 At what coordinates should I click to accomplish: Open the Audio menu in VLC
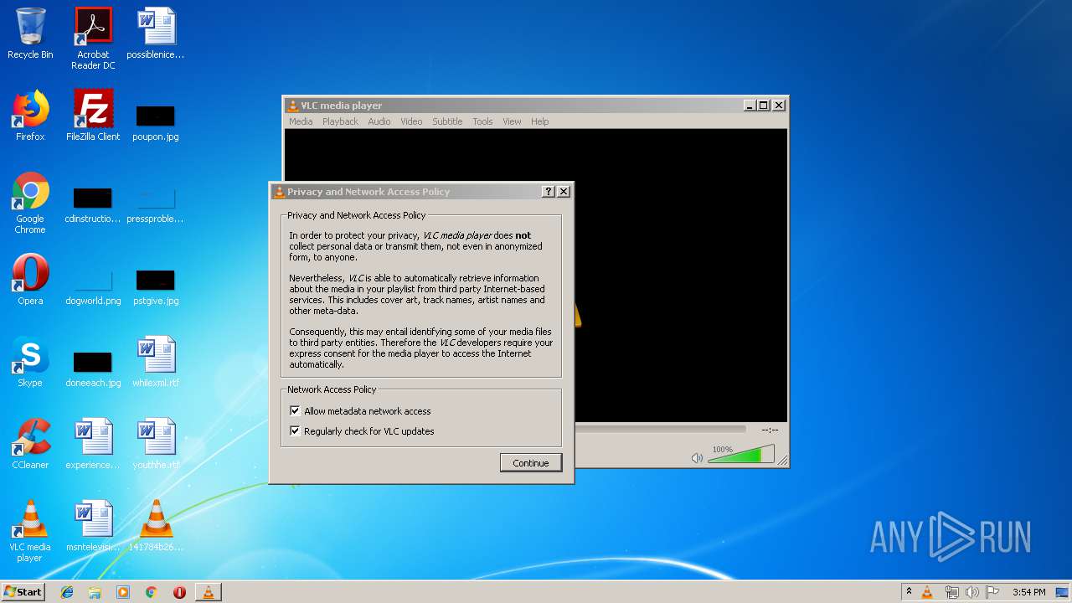[379, 121]
